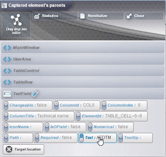Select the UserArea parent row
Screen dimensions: 166x157
click(83, 59)
